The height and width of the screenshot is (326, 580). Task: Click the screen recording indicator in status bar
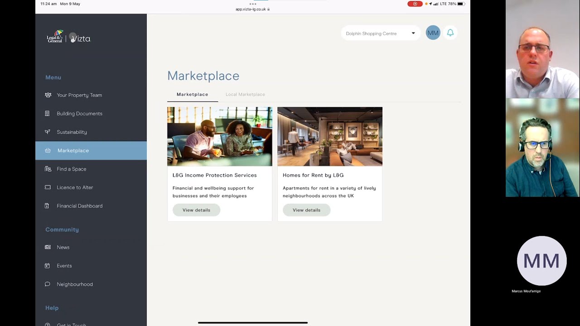pyautogui.click(x=415, y=4)
